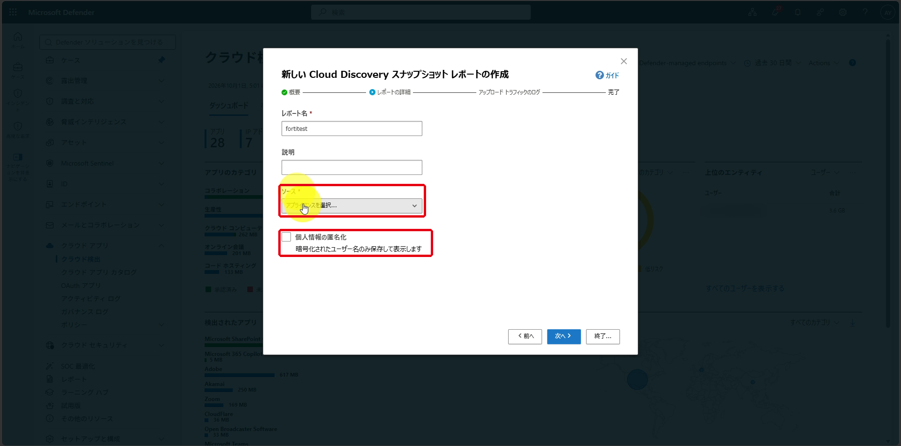Click the pin icon beside ケース
The image size is (901, 446).
[x=161, y=60]
